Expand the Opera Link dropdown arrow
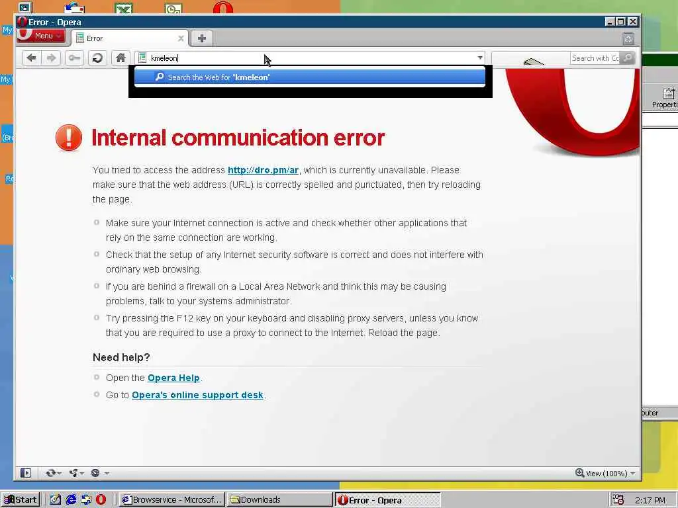678x508 pixels. pyautogui.click(x=59, y=474)
